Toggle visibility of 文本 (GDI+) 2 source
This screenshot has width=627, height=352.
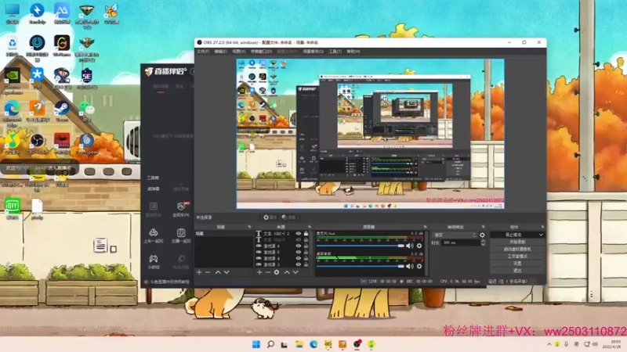[299, 233]
